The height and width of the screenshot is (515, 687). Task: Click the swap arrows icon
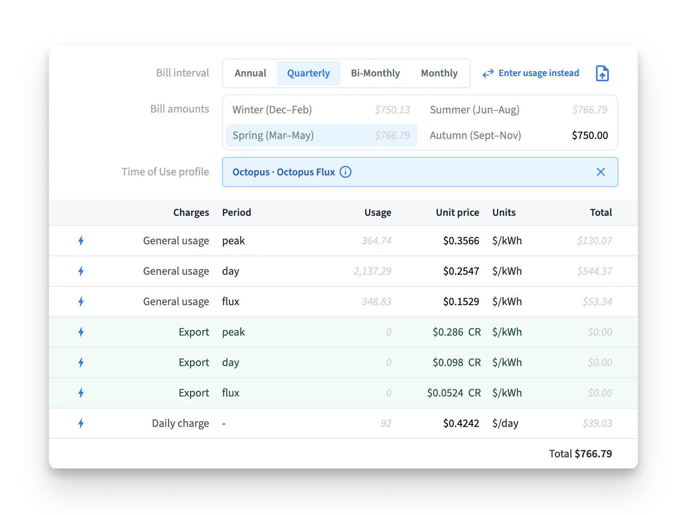[x=488, y=73]
